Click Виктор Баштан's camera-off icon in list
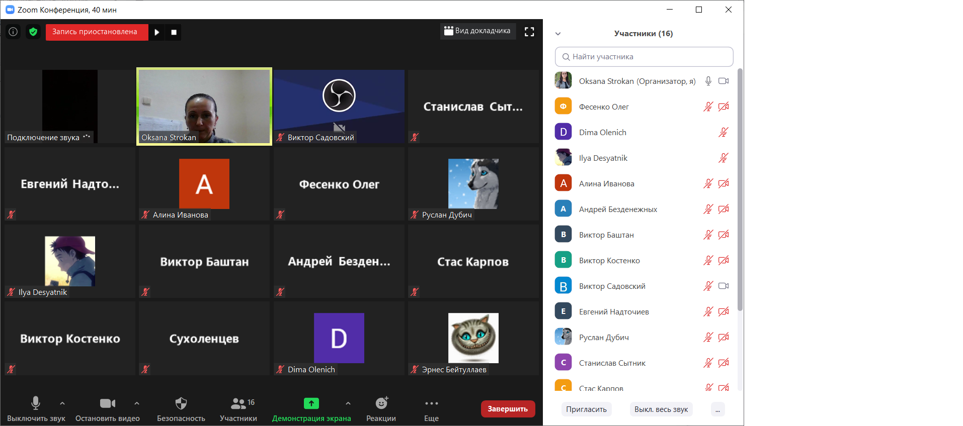The height and width of the screenshot is (426, 963). pyautogui.click(x=724, y=235)
